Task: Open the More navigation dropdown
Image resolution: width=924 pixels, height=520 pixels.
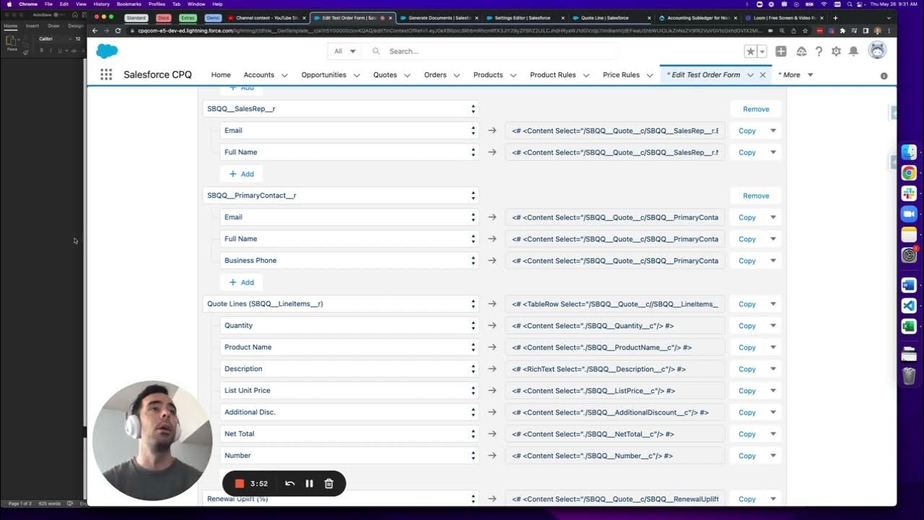Action: click(x=796, y=75)
